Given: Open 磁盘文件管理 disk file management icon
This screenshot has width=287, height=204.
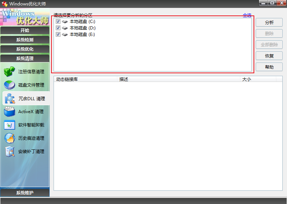Looking at the screenshot, I should pos(9,85).
